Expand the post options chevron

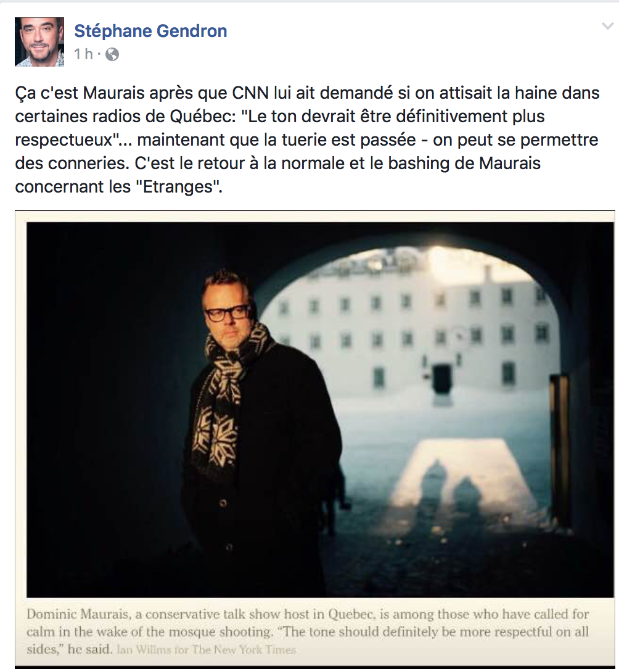click(607, 27)
